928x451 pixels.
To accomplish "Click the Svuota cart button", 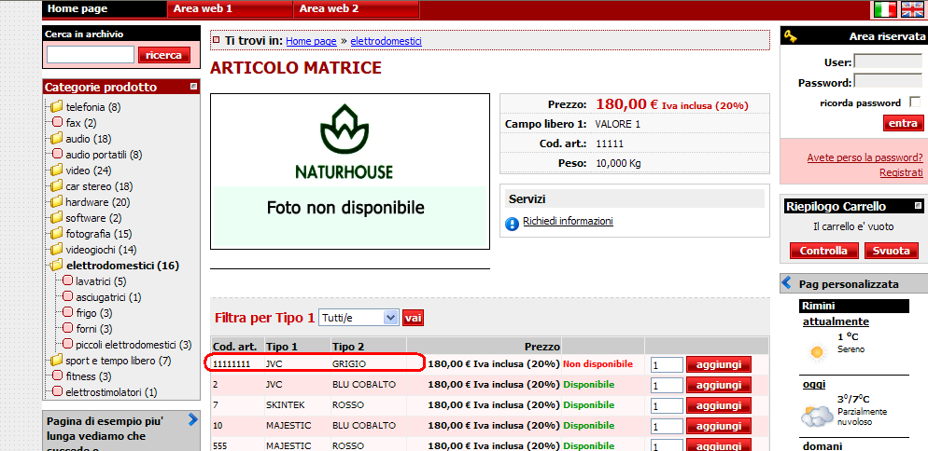I will (x=892, y=251).
